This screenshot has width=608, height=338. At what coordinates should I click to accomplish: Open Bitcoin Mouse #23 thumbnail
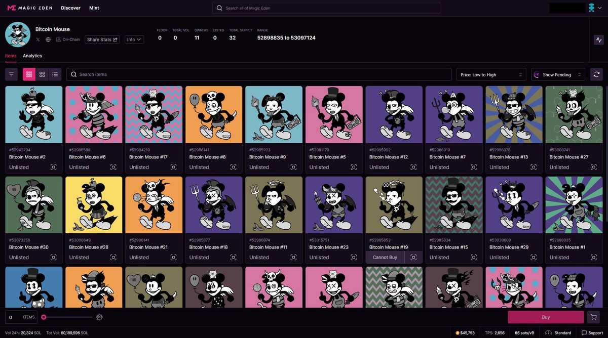pyautogui.click(x=334, y=205)
